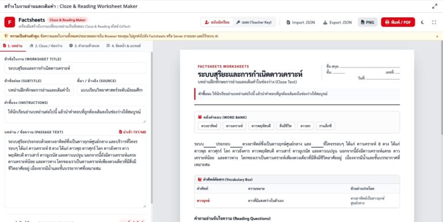Screen dimensions: 443x222
Task: Select the first passage tab
Action: tap(13, 46)
